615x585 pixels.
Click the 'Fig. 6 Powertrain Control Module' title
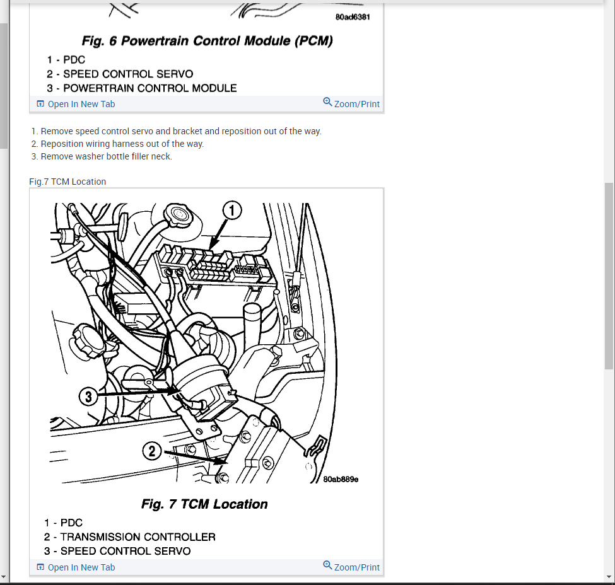click(x=207, y=41)
